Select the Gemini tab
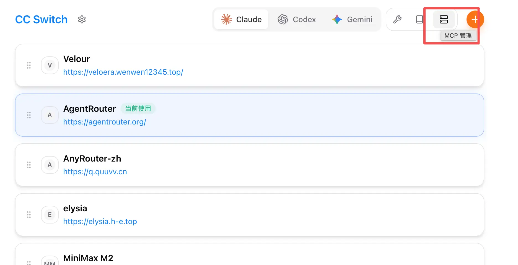 [x=352, y=19]
